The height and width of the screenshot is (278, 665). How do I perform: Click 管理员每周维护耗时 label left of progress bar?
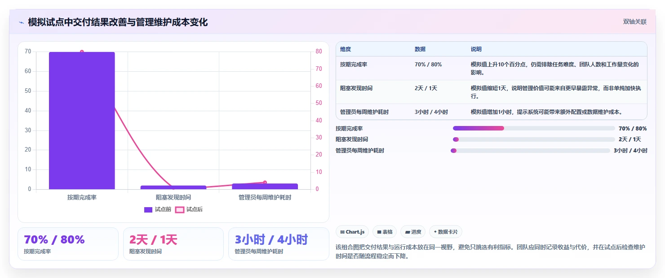tap(360, 151)
